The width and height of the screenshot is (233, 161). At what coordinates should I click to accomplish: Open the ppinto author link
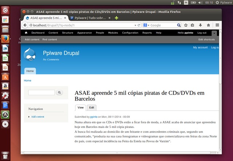pyautogui.click(x=94, y=117)
